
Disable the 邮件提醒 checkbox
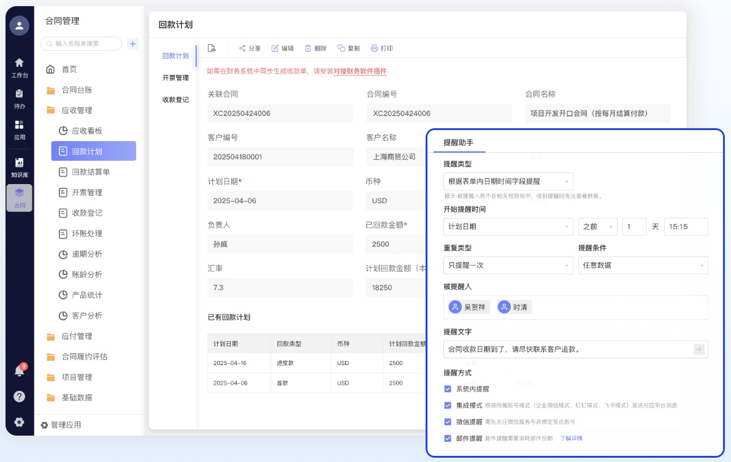point(448,439)
